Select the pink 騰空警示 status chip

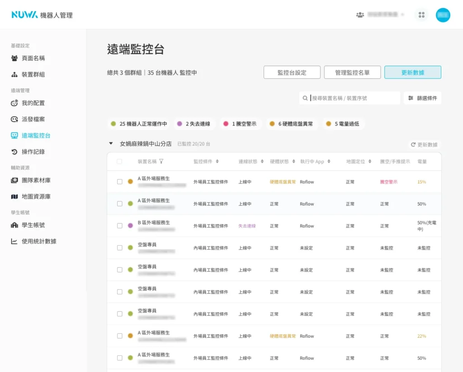(x=240, y=124)
